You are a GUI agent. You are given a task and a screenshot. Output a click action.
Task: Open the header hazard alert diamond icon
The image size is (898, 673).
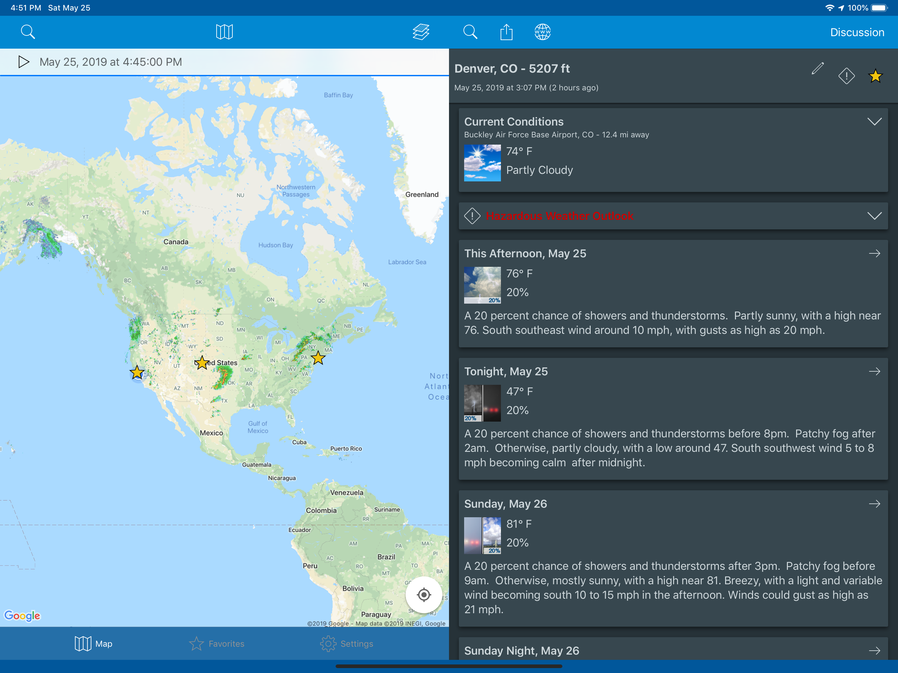coord(846,76)
